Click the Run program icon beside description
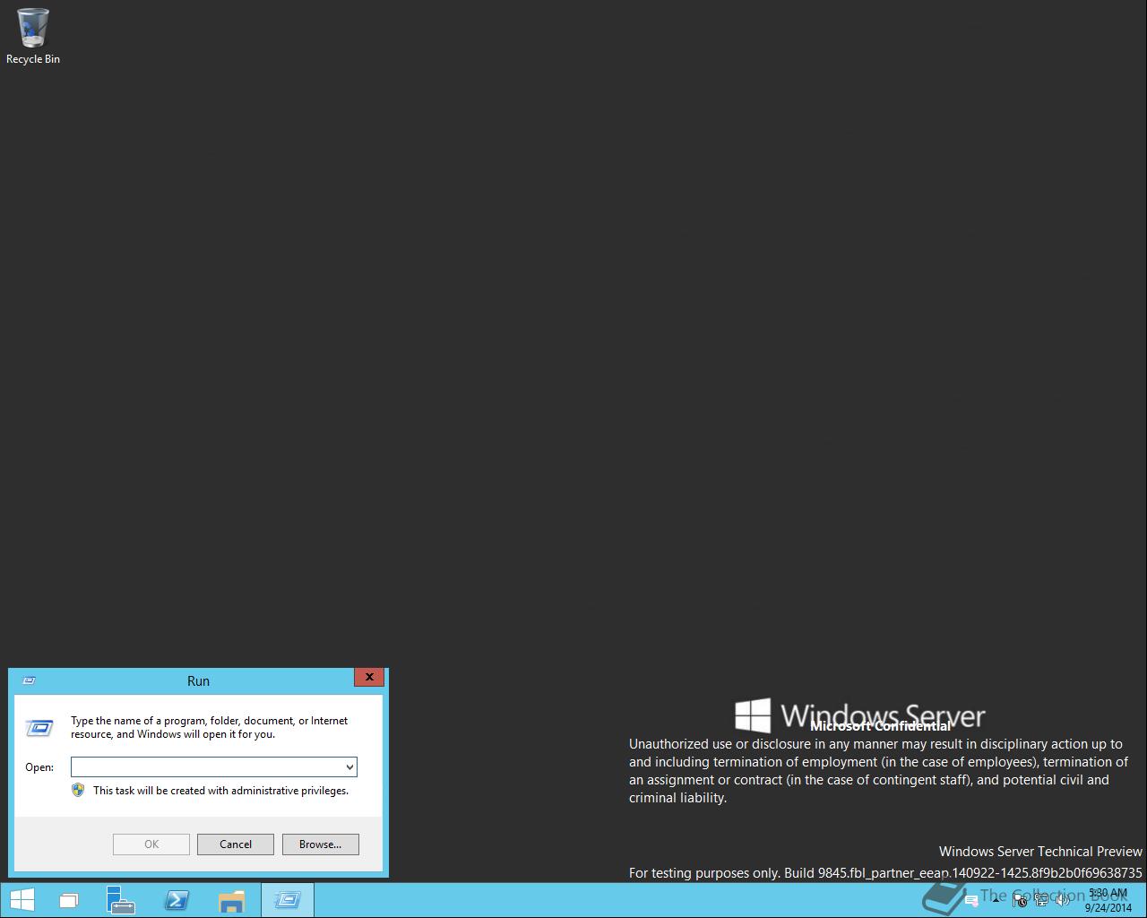Viewport: 1147px width, 918px height. (39, 727)
